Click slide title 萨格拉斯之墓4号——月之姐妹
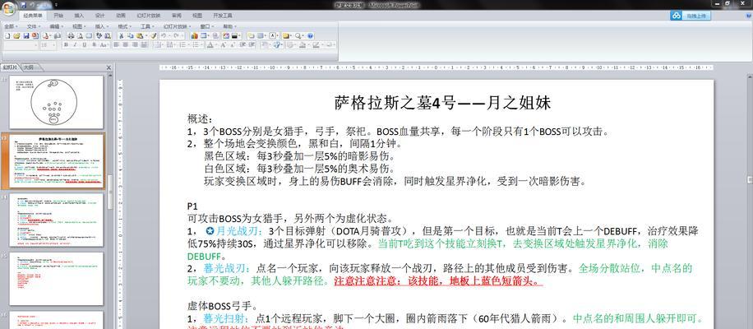The height and width of the screenshot is (329, 753). [442, 103]
